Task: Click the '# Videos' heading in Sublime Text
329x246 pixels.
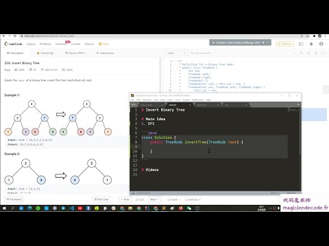Action: pyautogui.click(x=150, y=169)
